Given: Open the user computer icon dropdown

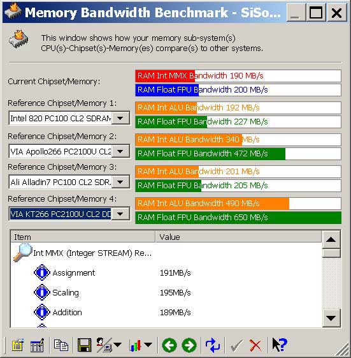Looking at the screenshot, I should [x=118, y=345].
